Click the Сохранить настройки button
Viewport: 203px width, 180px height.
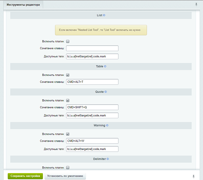coord(25,176)
